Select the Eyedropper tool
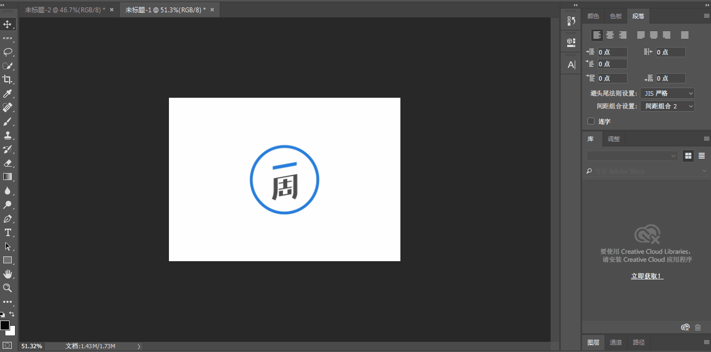The height and width of the screenshot is (352, 711). 7,94
